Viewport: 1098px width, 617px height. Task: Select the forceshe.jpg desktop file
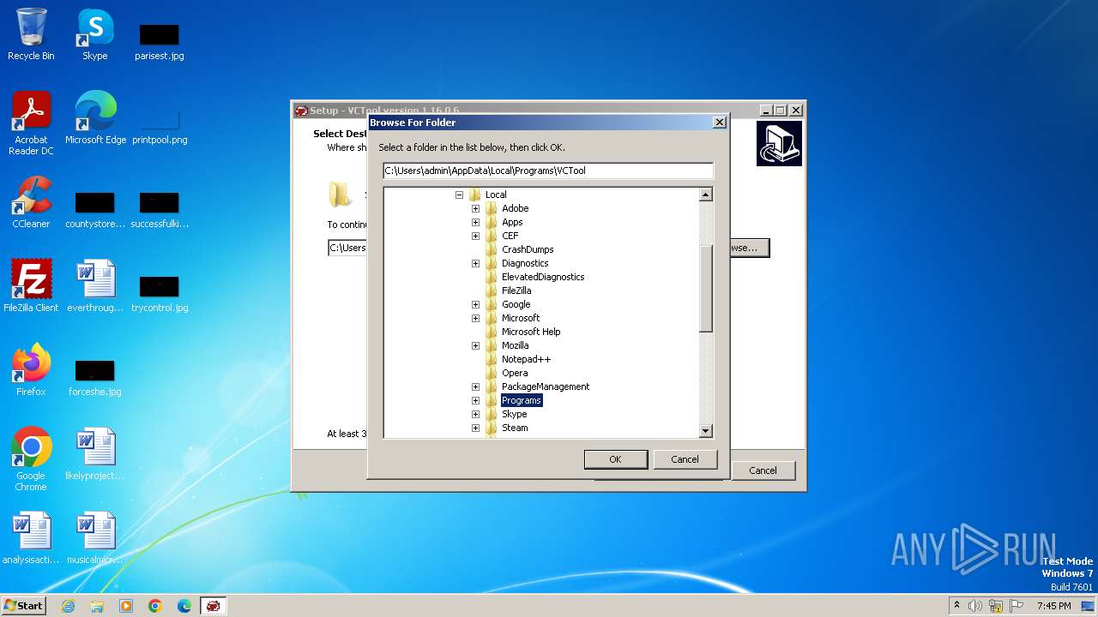(x=95, y=378)
